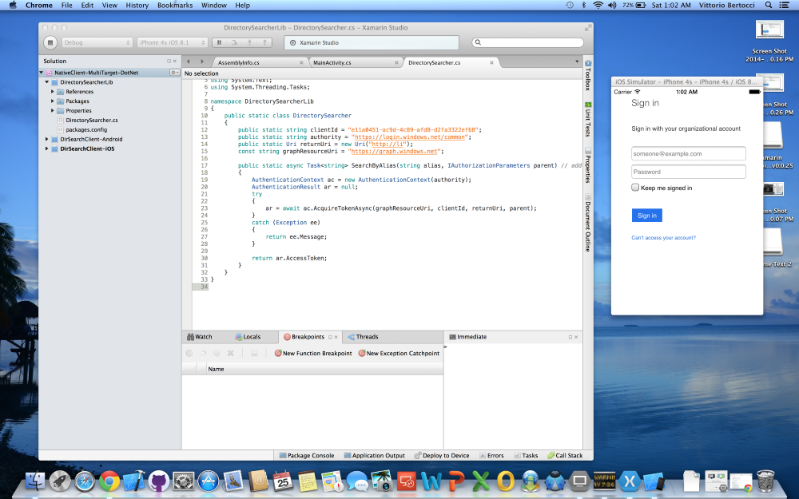
Task: Click the Step Into debug icon
Action: coord(249,43)
